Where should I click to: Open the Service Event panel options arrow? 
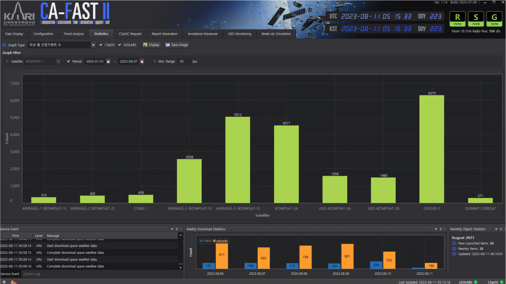tap(172, 229)
